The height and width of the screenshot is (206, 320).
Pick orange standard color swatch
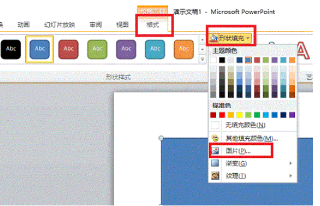231,115
